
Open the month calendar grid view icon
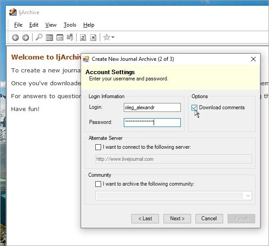pyautogui.click(x=49, y=37)
